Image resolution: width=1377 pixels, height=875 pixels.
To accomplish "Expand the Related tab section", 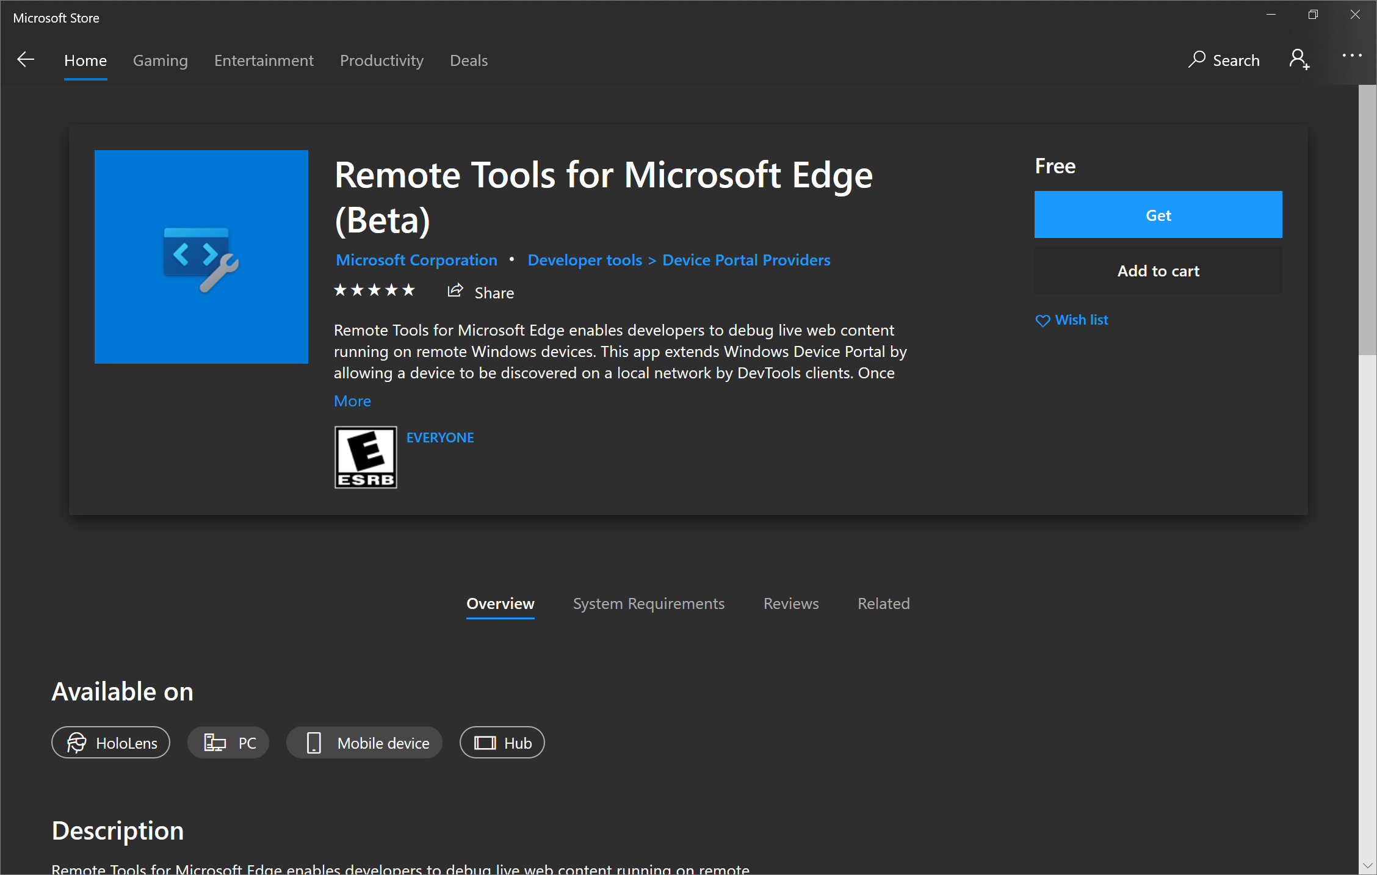I will pyautogui.click(x=883, y=603).
